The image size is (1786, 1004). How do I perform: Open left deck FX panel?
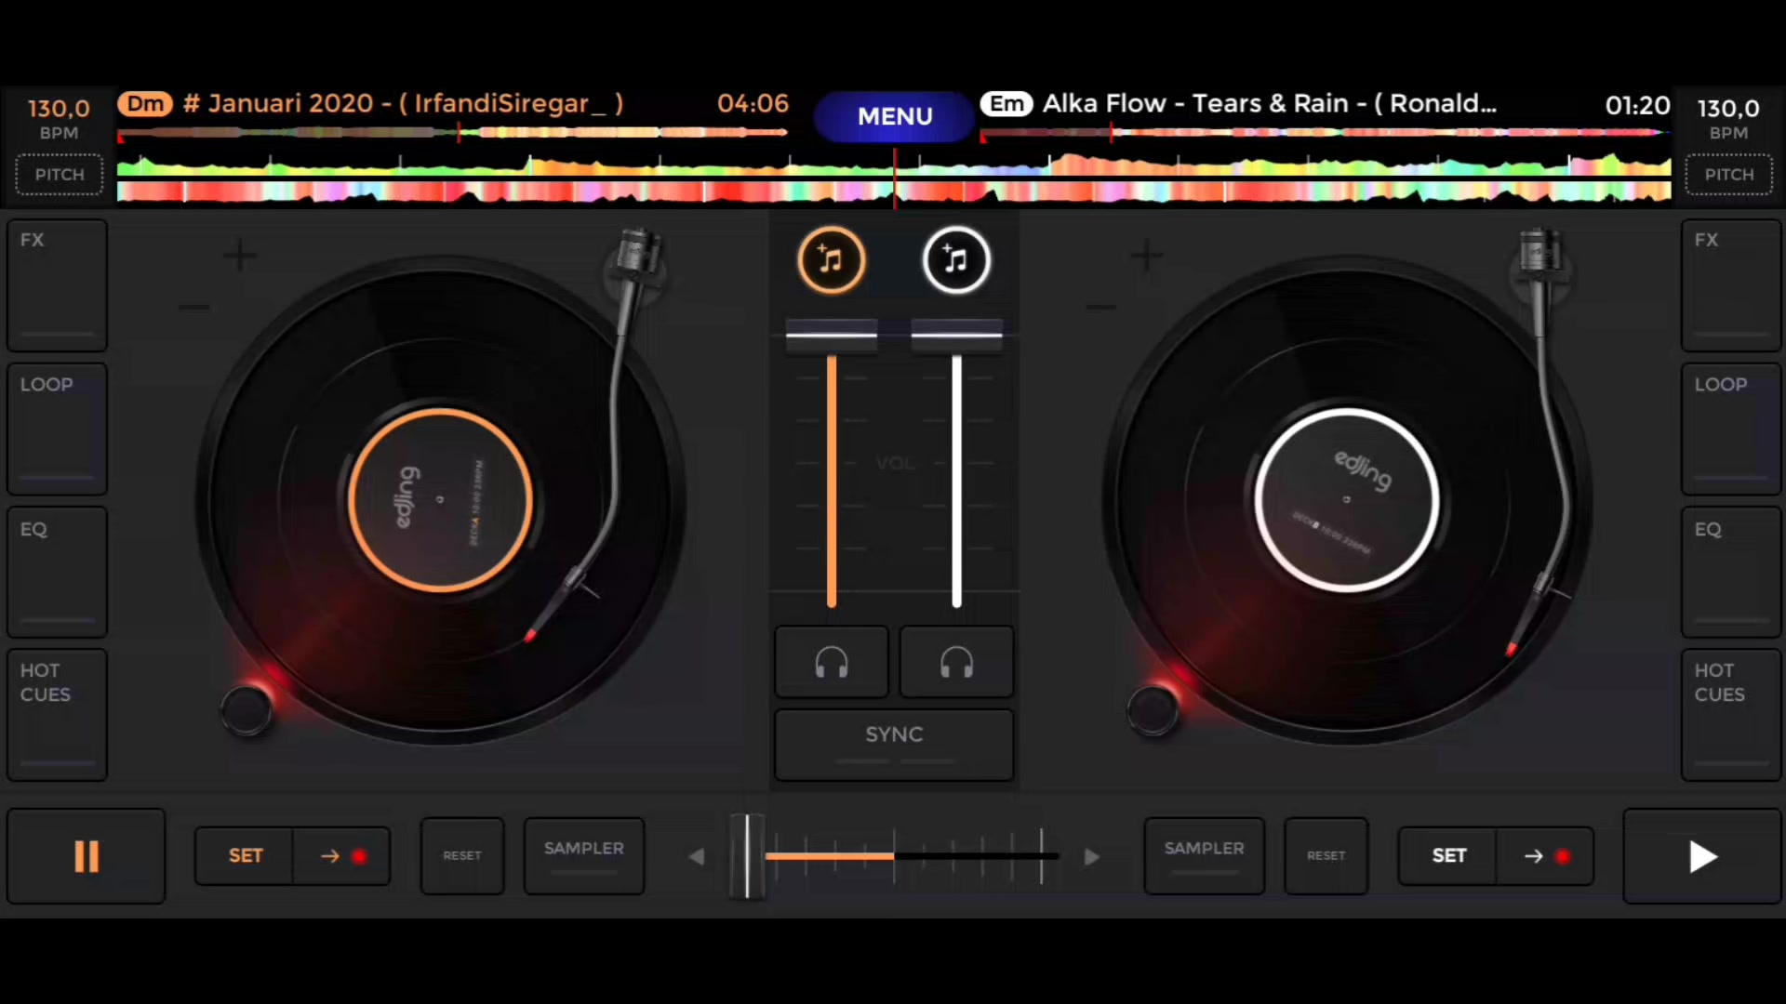pyautogui.click(x=58, y=285)
